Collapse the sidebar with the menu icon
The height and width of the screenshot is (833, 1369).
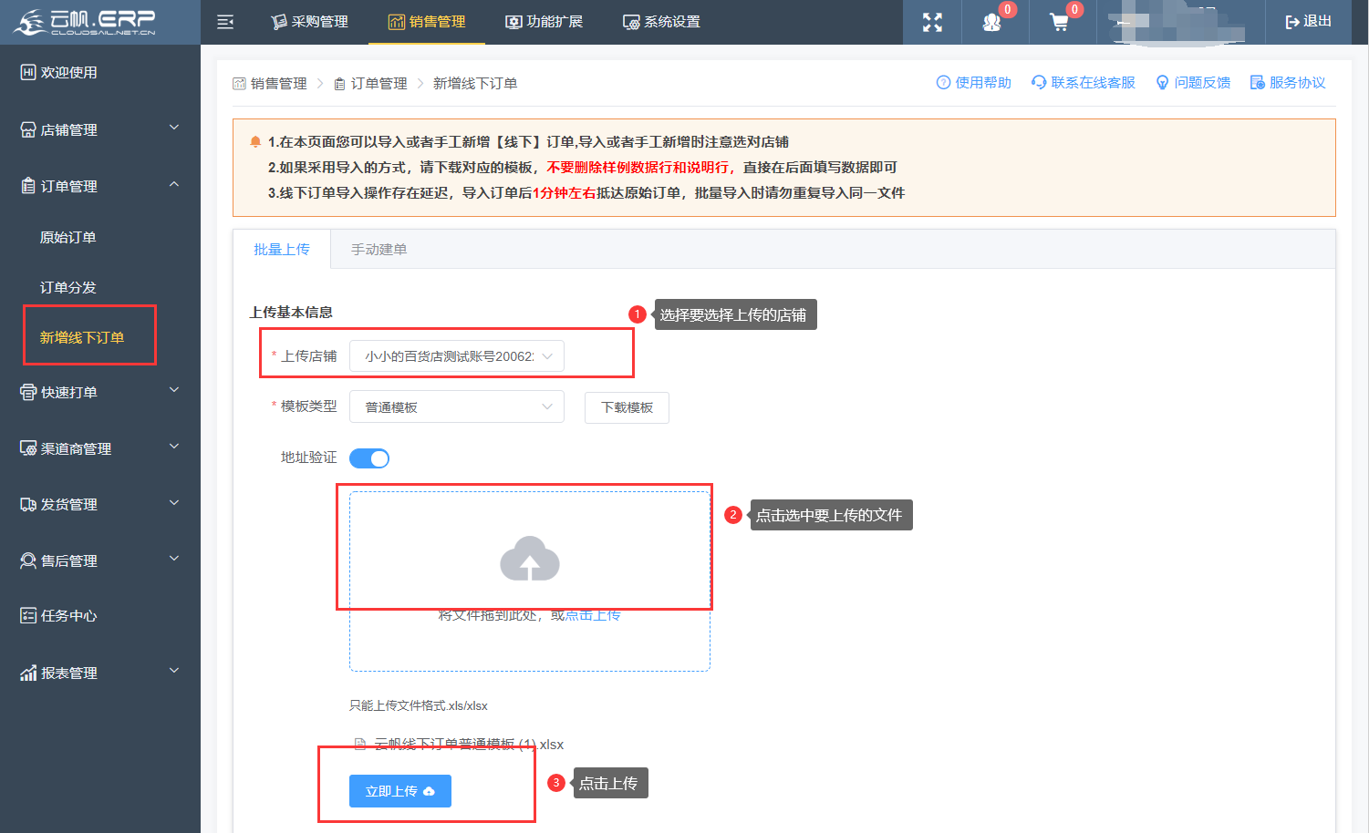coord(225,22)
